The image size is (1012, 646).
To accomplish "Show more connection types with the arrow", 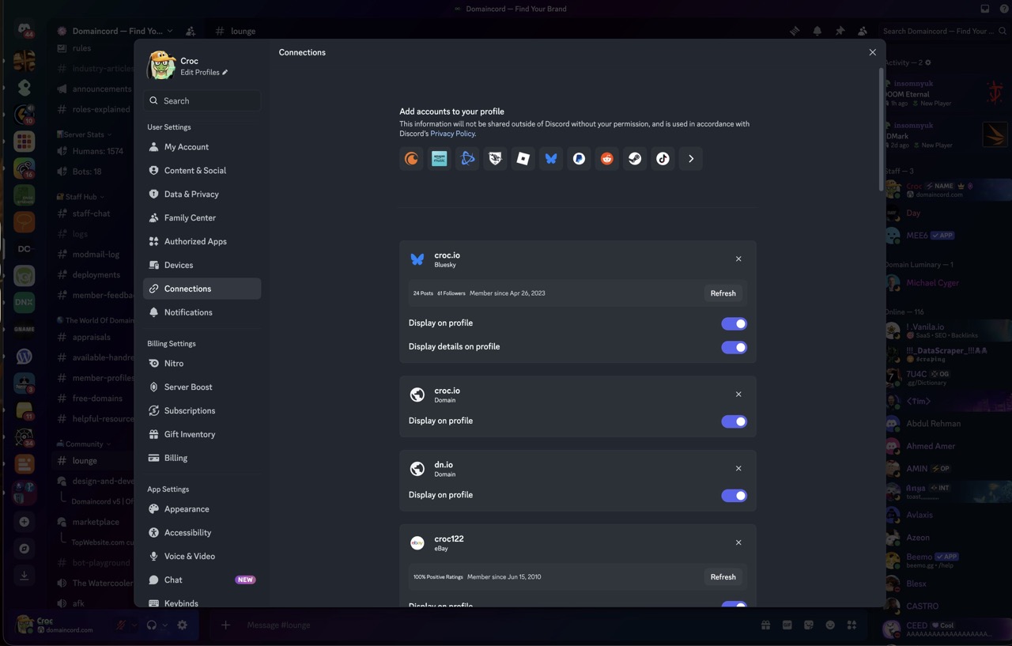I will tap(690, 158).
